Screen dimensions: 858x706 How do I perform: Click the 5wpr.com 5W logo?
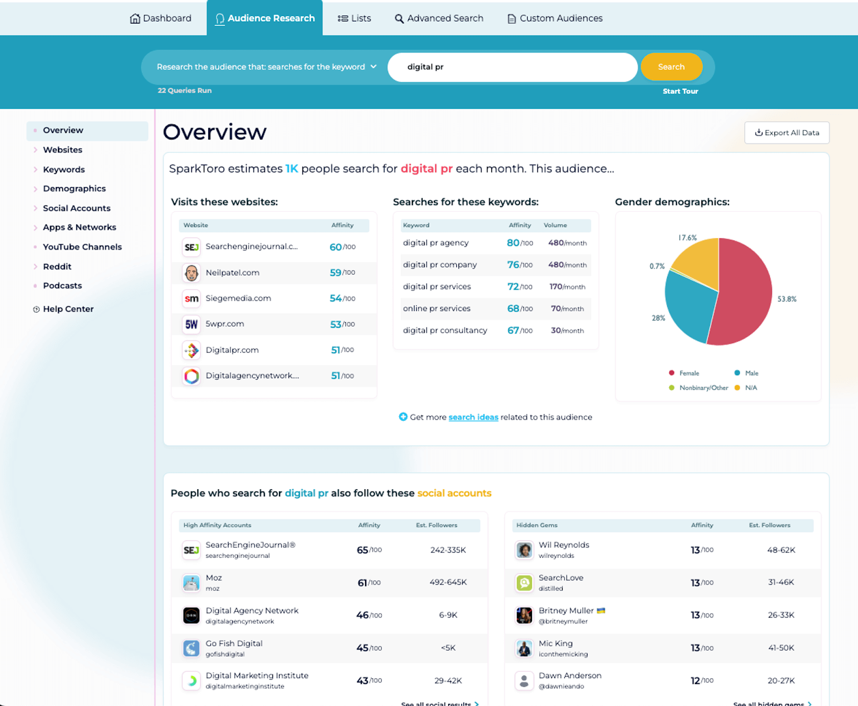point(191,324)
